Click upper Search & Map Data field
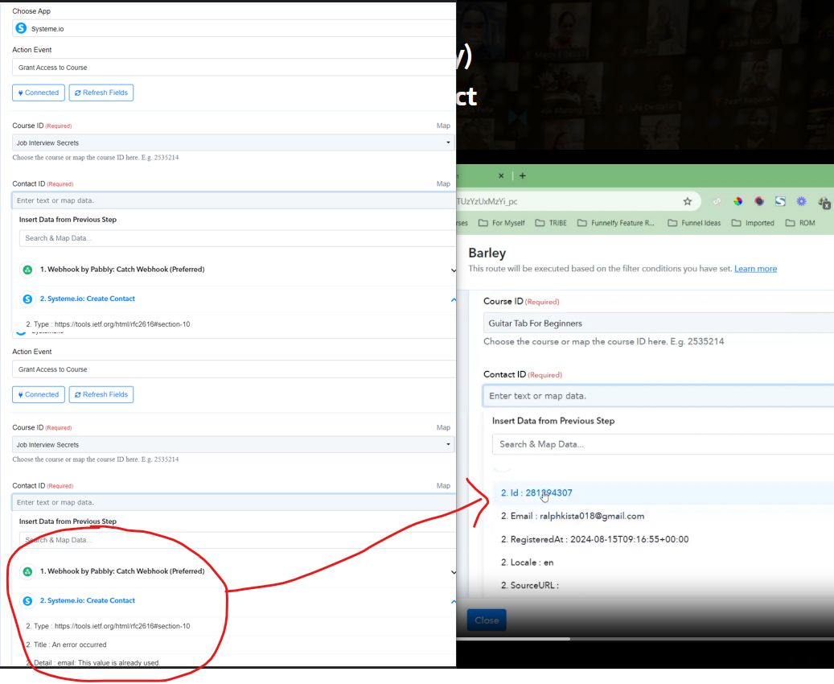 click(237, 238)
